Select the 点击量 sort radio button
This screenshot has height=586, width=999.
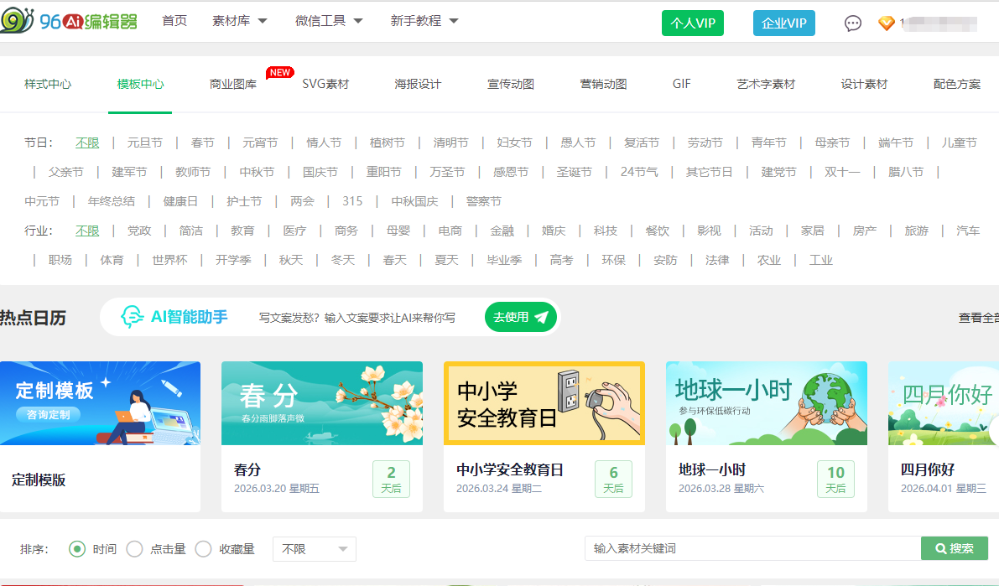134,549
